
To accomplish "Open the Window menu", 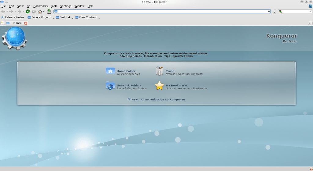I will (x=79, y=6).
